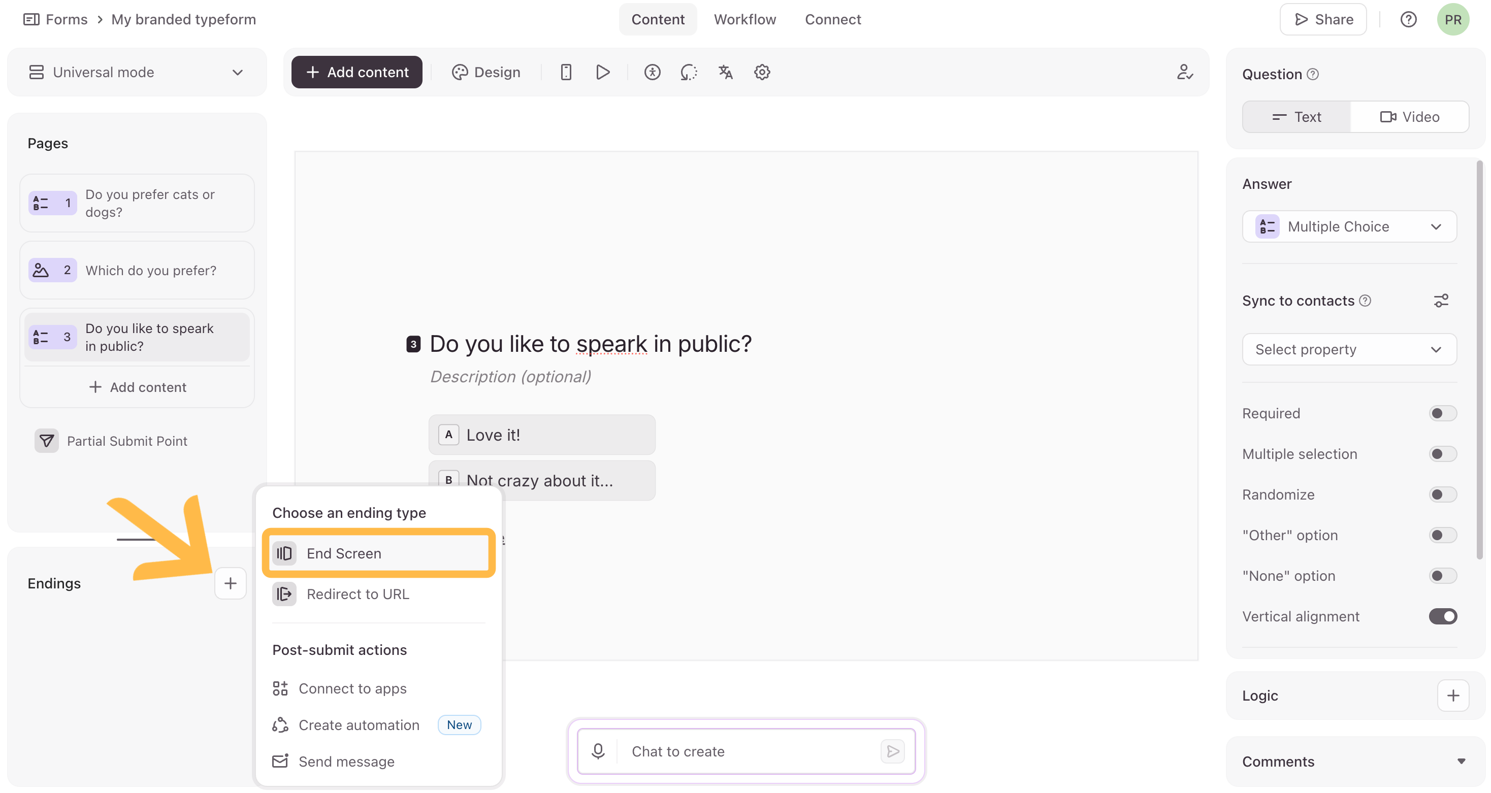1491x793 pixels.
Task: Turn on Multiple selection toggle
Action: point(1442,454)
